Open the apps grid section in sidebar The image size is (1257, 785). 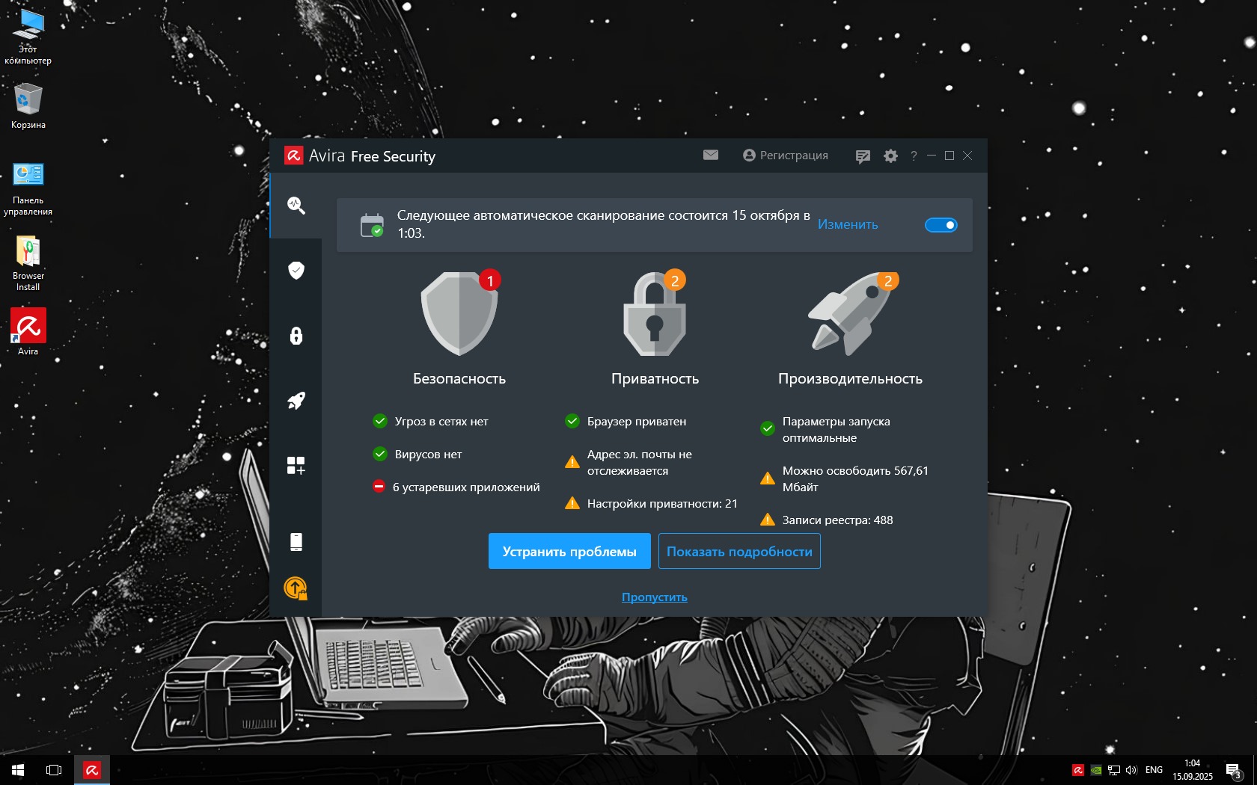tap(296, 466)
